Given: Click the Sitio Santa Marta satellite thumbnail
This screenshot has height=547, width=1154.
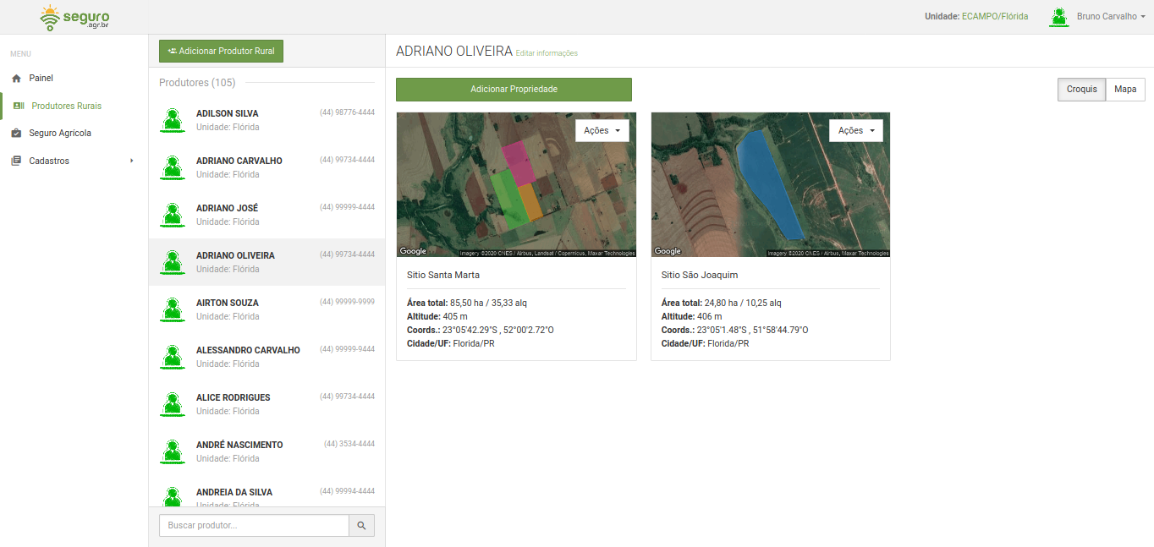Looking at the screenshot, I should [x=516, y=184].
